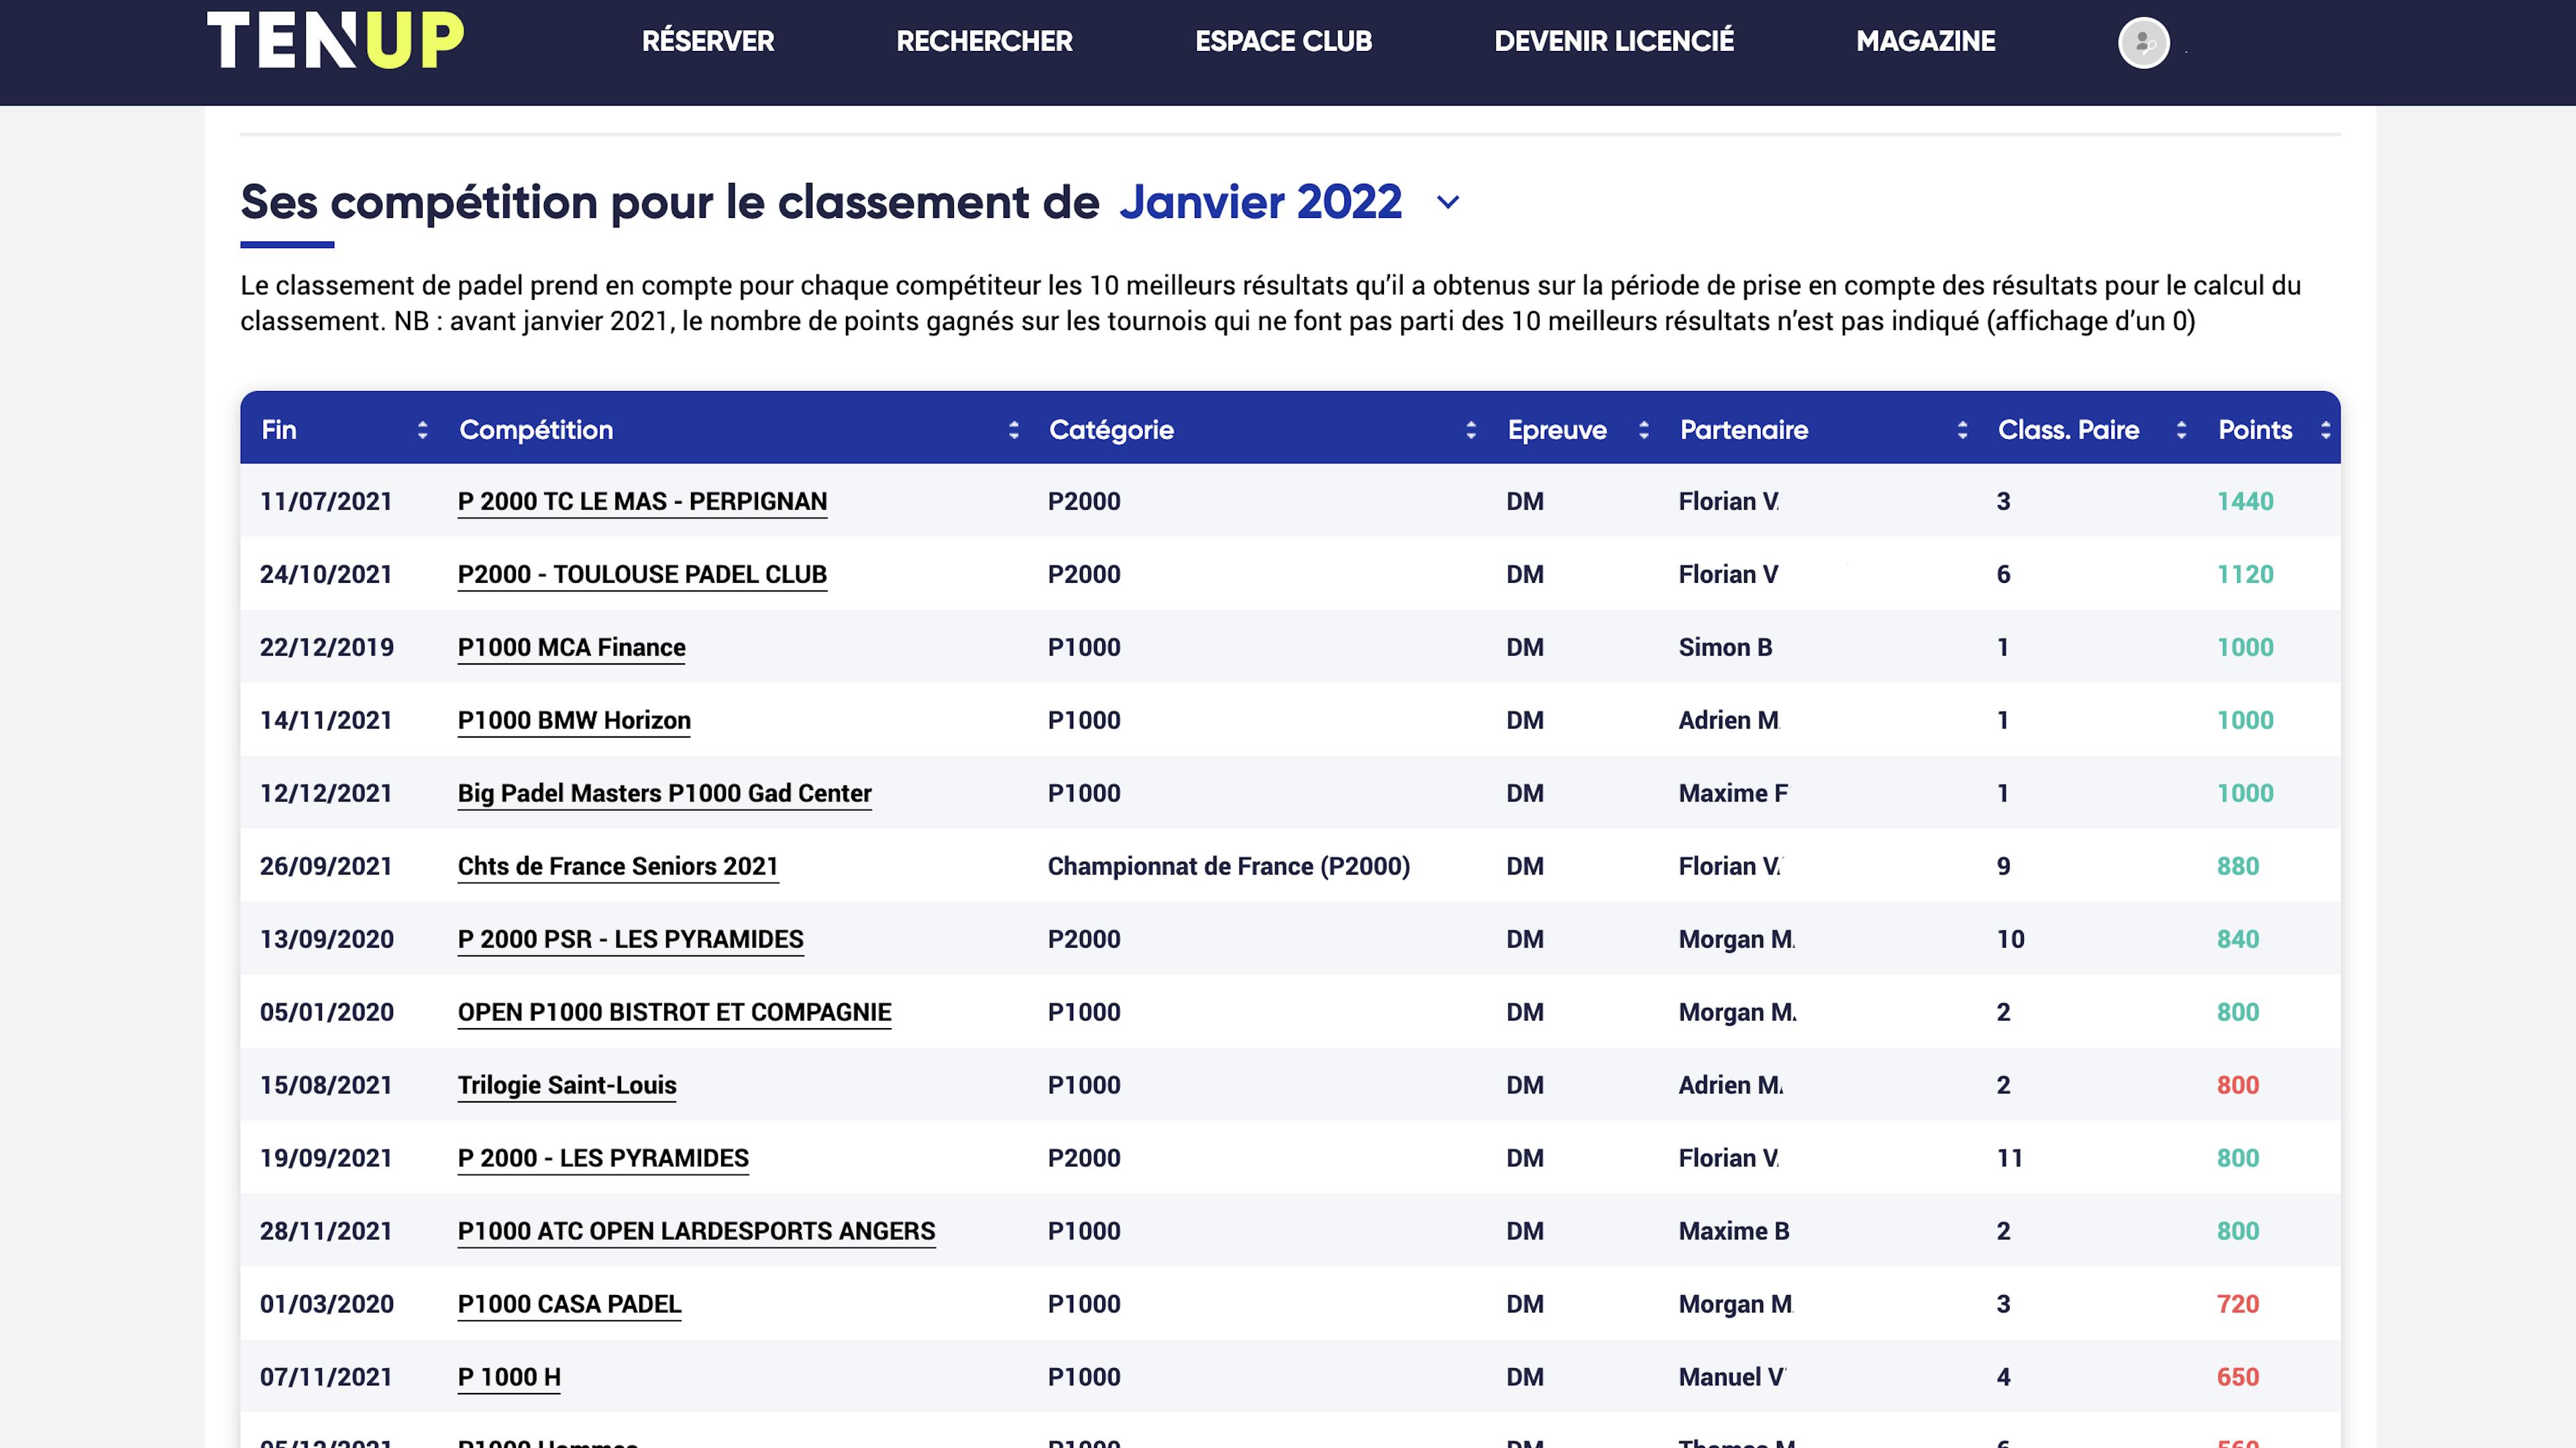Open Big Padel Masters P1000 Gad Center
The width and height of the screenshot is (2576, 1448).
click(x=664, y=794)
